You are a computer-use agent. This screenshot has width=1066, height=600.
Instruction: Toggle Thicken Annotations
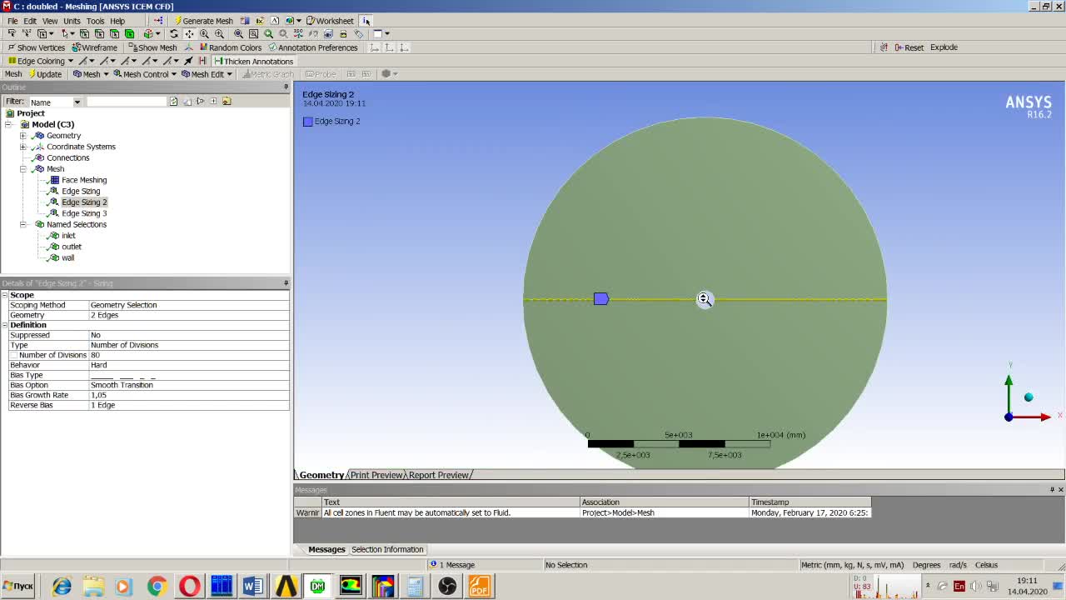pyautogui.click(x=253, y=61)
